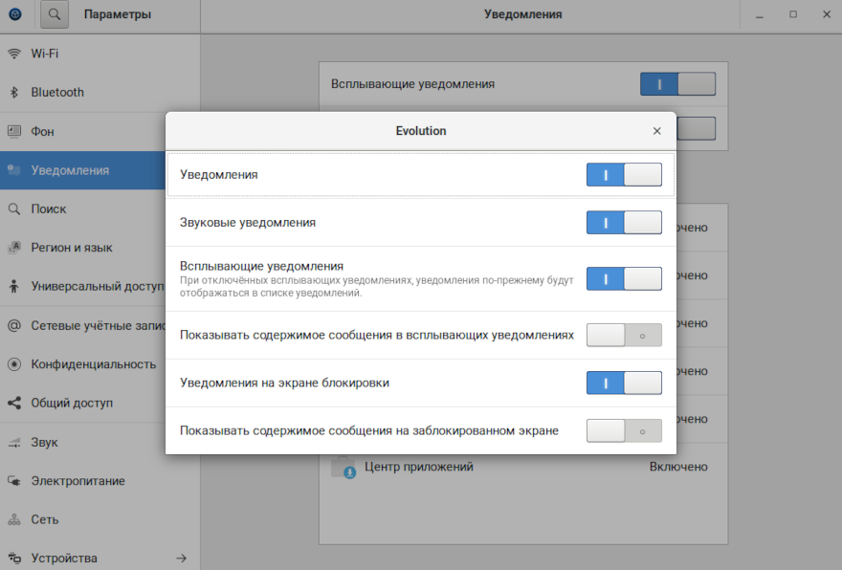Toggle Уведомления на экране блокировки switch
Screen dimensions: 842x570
click(x=624, y=384)
